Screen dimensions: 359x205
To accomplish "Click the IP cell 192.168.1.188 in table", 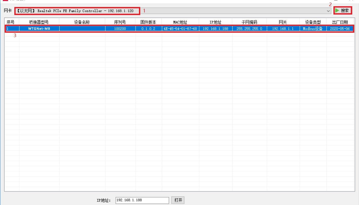I will (x=216, y=29).
